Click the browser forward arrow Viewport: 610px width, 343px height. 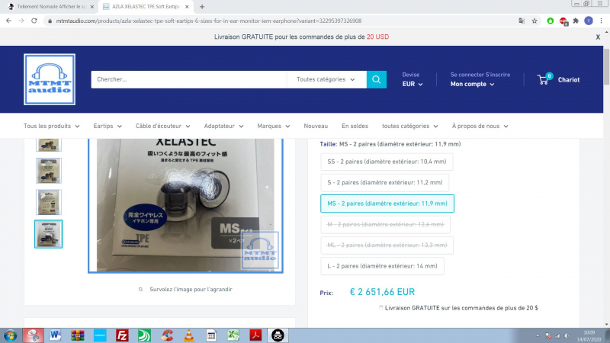[x=21, y=21]
